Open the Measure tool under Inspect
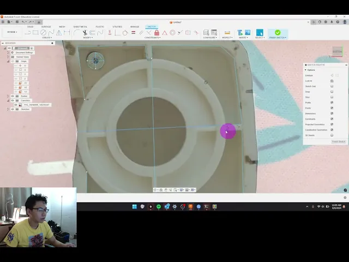 tap(227, 33)
